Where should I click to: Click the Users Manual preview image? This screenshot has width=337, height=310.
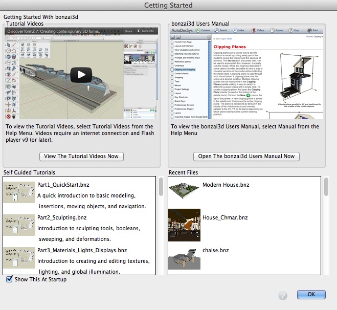[x=246, y=73]
